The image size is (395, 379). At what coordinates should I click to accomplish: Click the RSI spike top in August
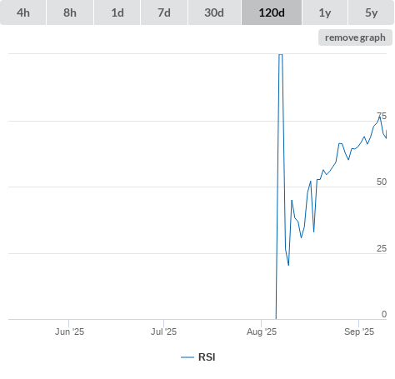pyautogui.click(x=281, y=55)
